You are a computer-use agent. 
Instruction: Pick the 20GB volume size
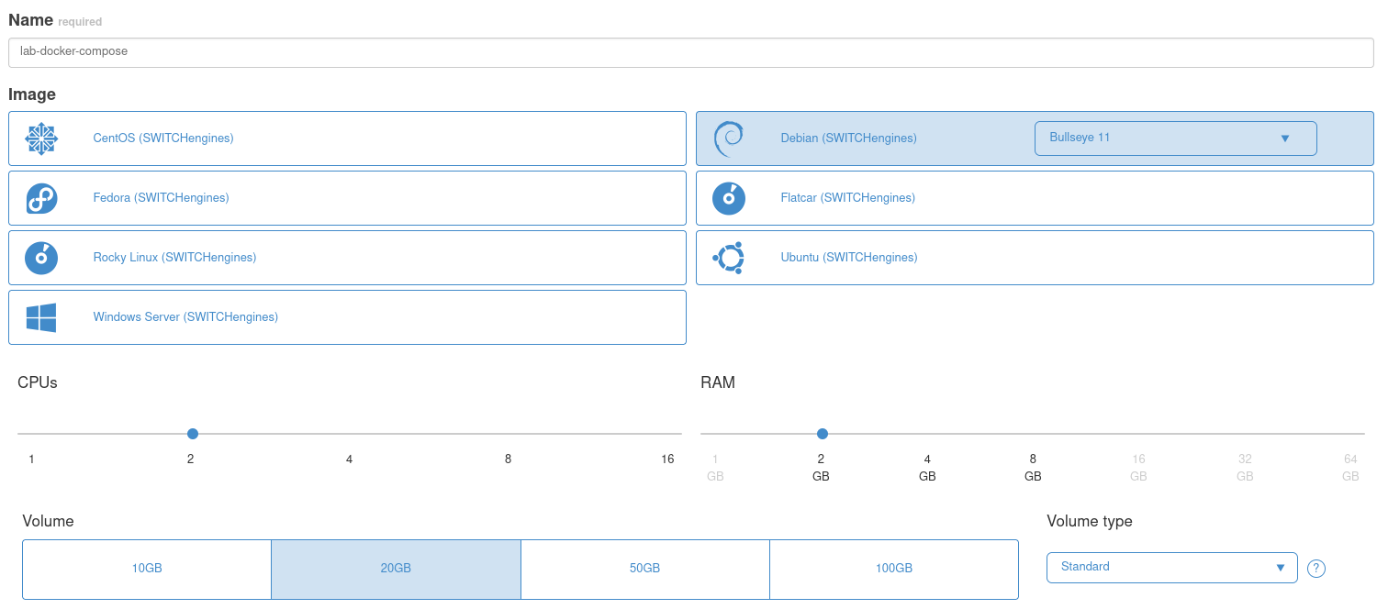(x=396, y=569)
